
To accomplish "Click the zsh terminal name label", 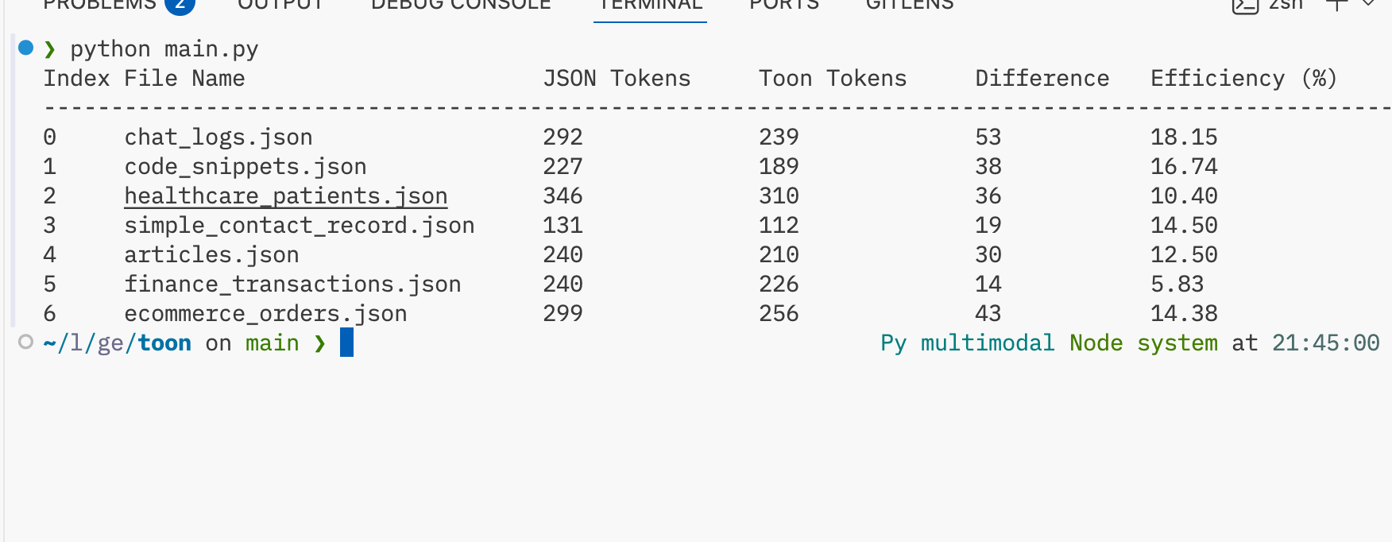I will (1286, 4).
